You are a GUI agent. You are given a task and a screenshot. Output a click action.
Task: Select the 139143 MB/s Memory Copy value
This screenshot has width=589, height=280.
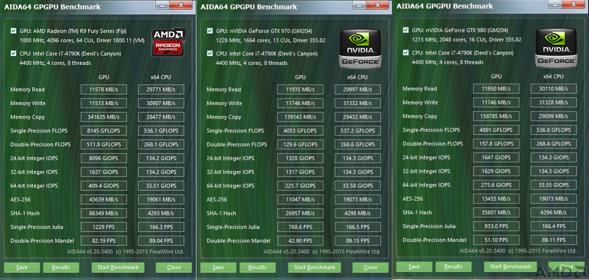pyautogui.click(x=300, y=117)
